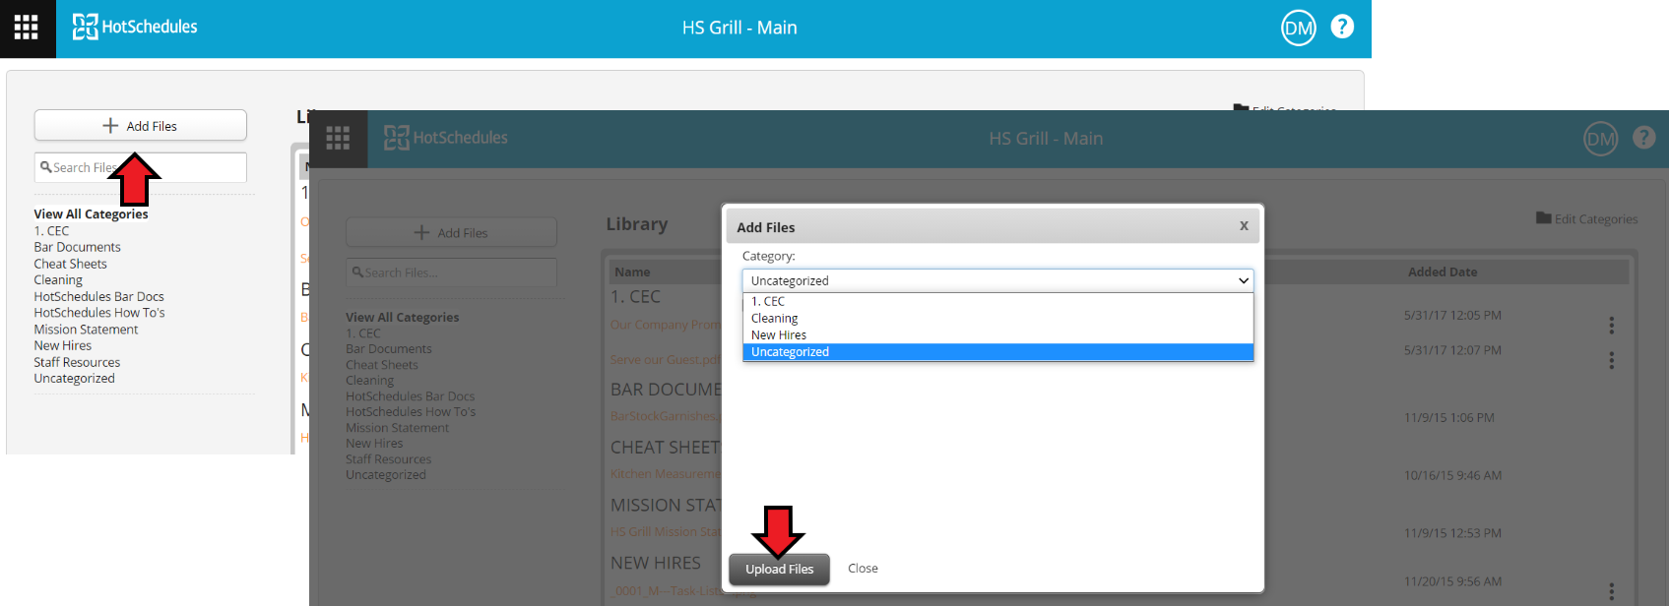
Task: Select dimmed Bar Documents in front window sidebar
Action: click(x=388, y=348)
